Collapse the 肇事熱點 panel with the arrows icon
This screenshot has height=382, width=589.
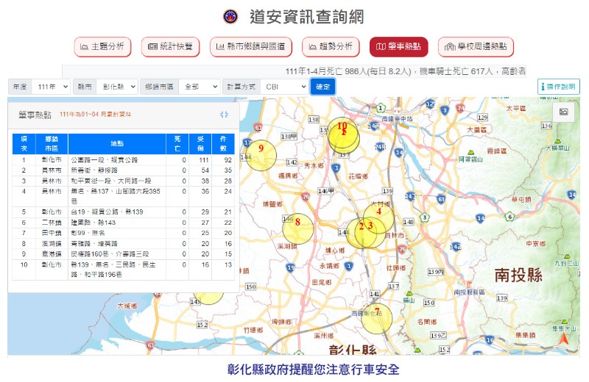tap(224, 115)
